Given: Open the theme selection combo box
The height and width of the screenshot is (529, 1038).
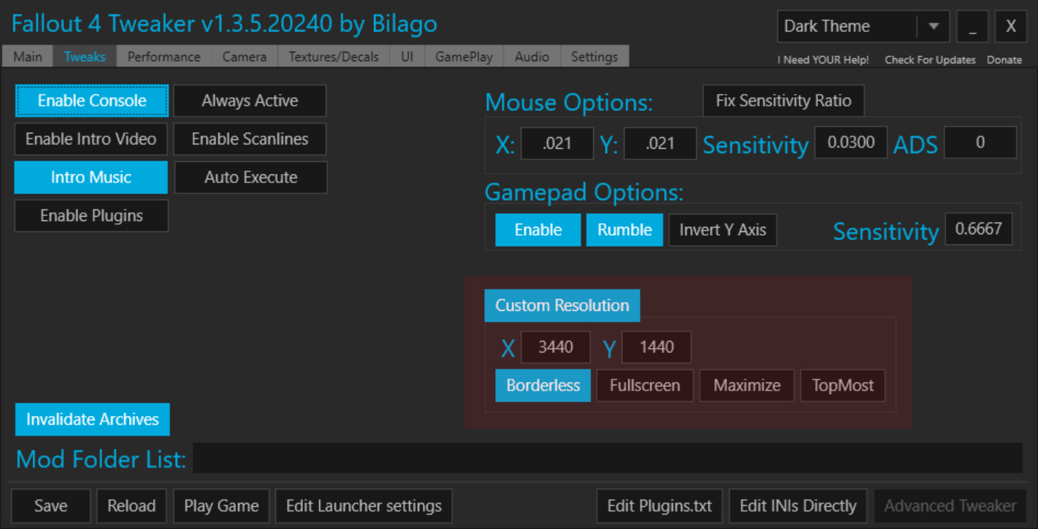Looking at the screenshot, I should [x=863, y=26].
